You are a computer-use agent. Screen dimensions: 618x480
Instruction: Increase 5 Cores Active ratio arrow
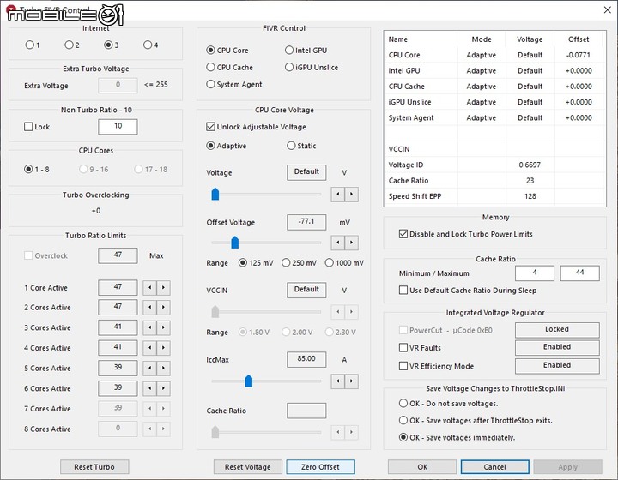[x=163, y=369]
